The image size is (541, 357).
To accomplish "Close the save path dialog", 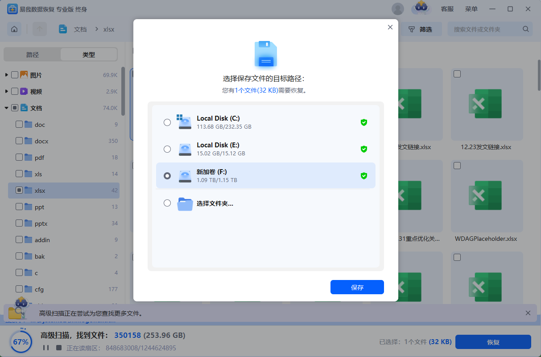I will tap(390, 27).
